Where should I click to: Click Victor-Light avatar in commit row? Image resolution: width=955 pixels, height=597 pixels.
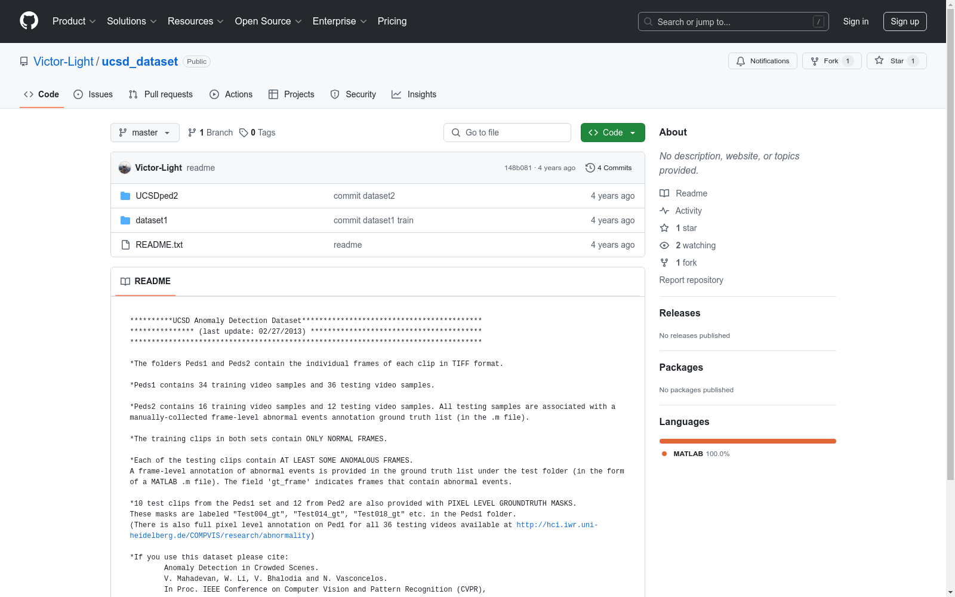pos(125,168)
